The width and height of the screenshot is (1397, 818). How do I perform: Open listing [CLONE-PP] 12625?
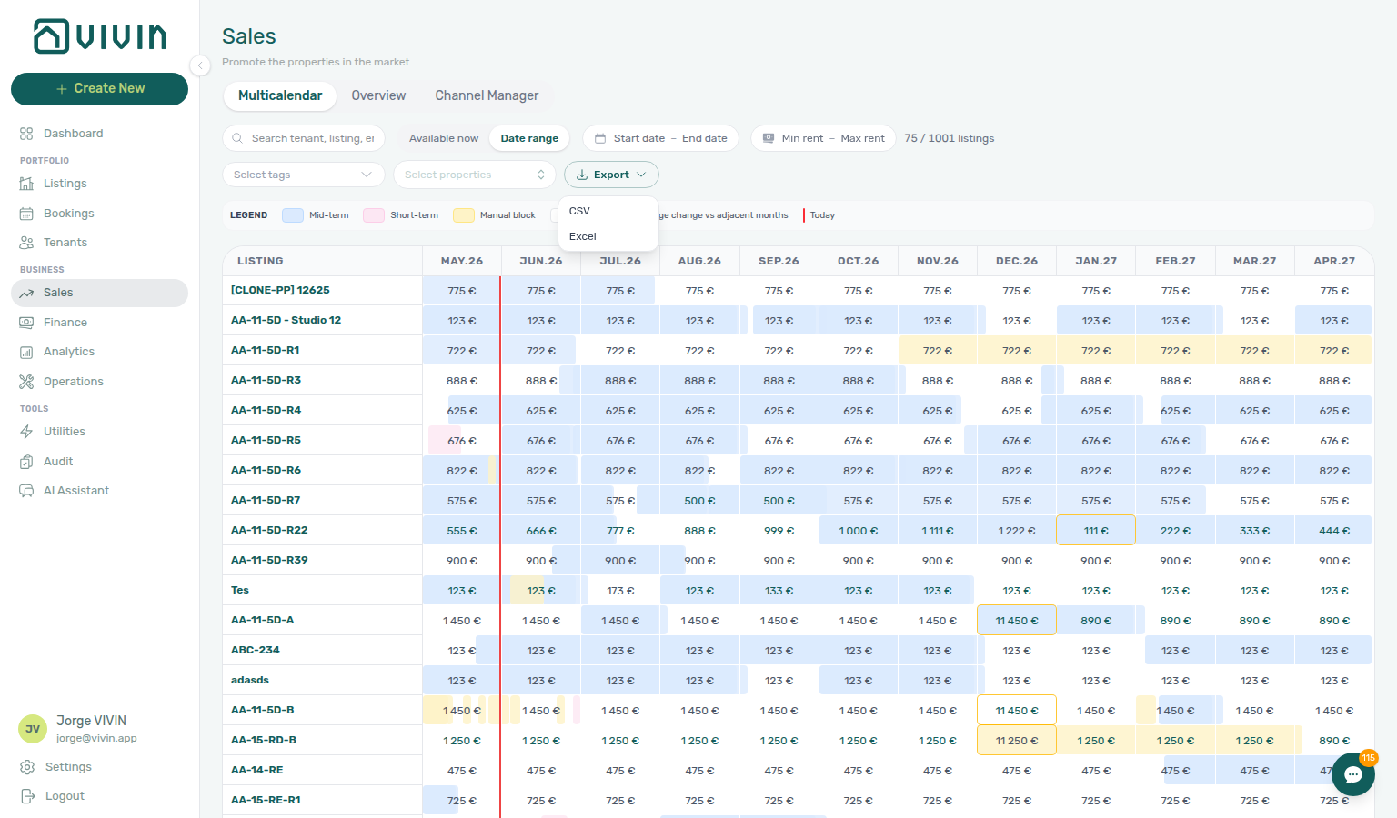point(280,290)
